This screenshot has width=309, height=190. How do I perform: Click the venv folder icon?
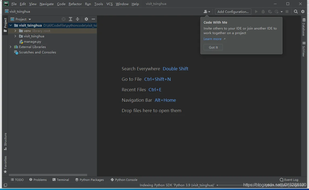pyautogui.click(x=21, y=31)
